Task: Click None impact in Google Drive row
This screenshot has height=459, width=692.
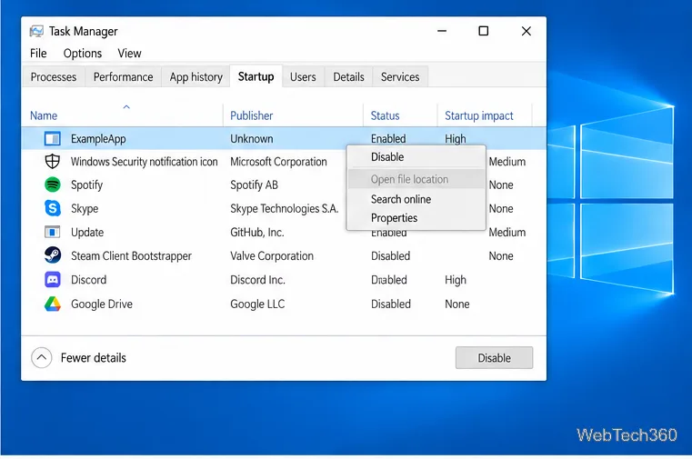Action: [457, 304]
